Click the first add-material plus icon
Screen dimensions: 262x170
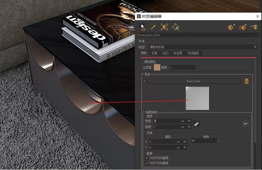231,27
